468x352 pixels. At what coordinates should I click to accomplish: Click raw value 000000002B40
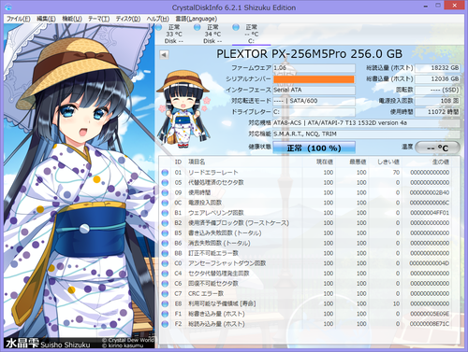(430, 192)
